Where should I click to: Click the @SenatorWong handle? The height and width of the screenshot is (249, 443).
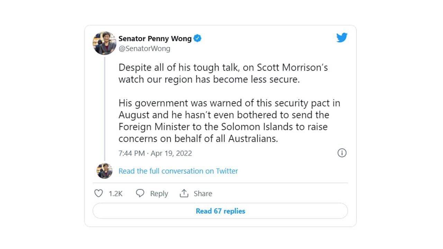pyautogui.click(x=144, y=48)
